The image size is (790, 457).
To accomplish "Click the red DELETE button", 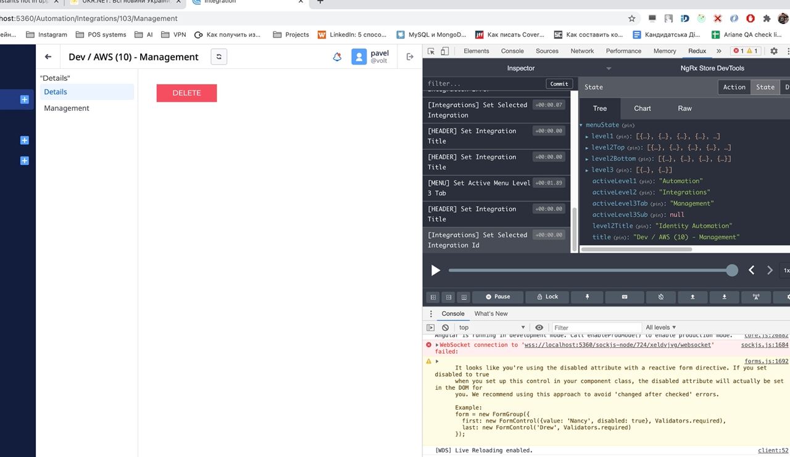I will point(186,93).
